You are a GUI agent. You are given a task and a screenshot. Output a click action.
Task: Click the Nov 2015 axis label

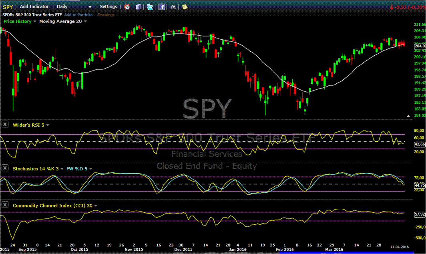(134, 249)
